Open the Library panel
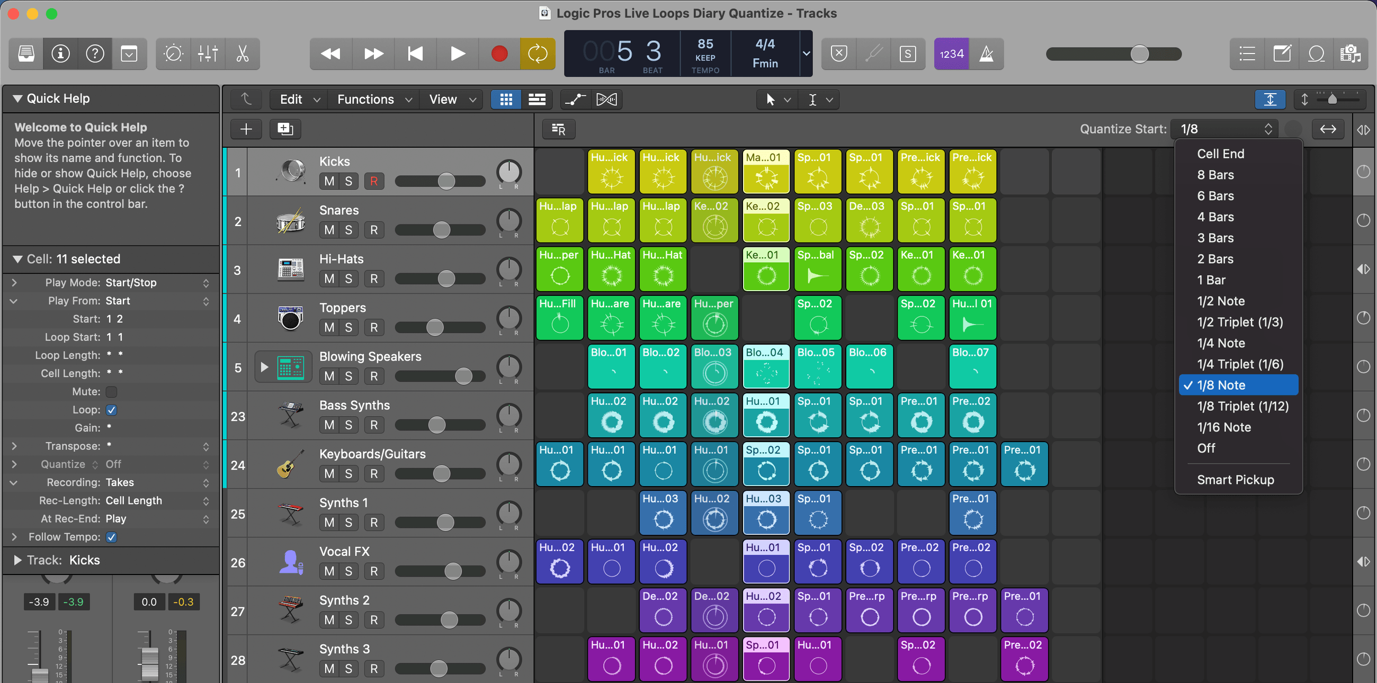Viewport: 1377px width, 683px height. 25,53
